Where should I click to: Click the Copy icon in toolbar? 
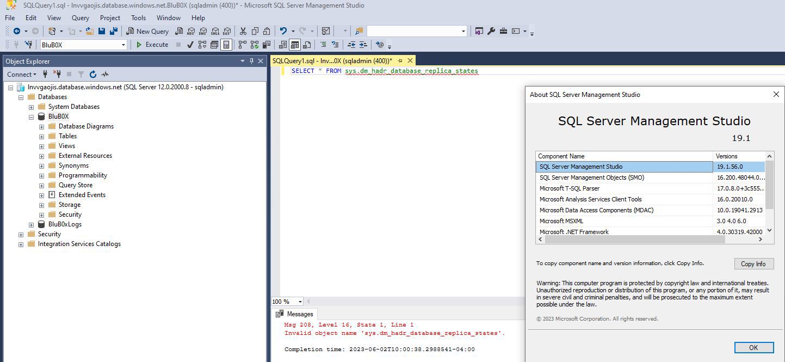coord(255,31)
